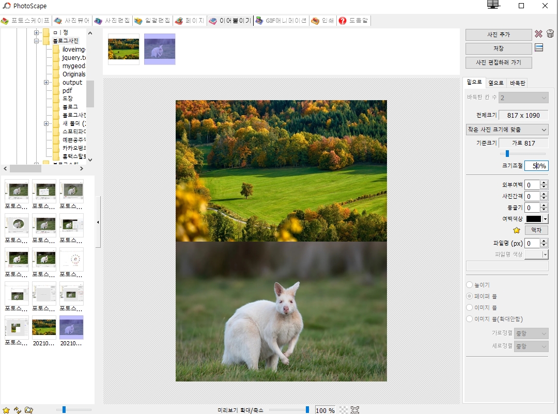The height and width of the screenshot is (414, 558).
Task: Click the highlighted wallaby thumbnail in the top strip
Action: click(160, 49)
